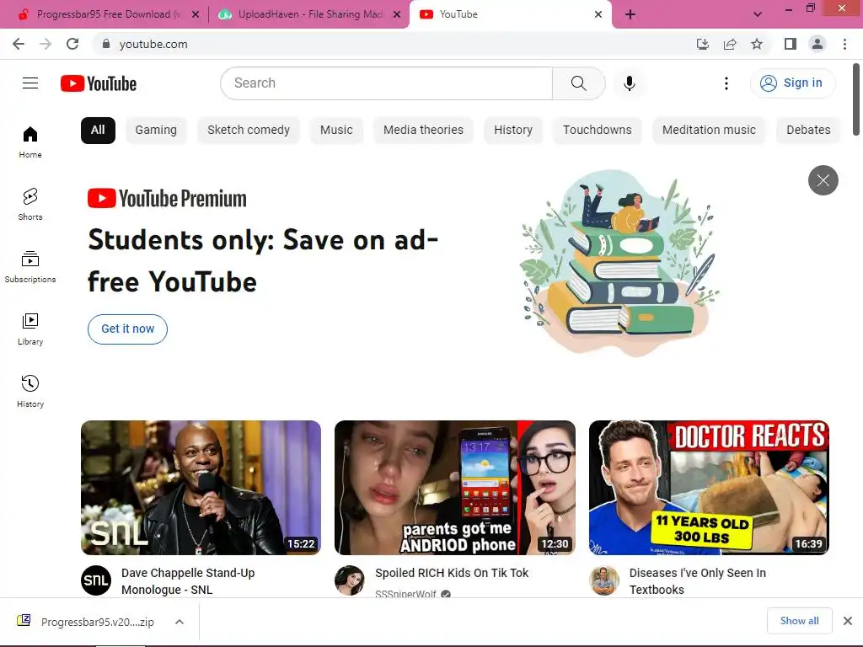Select the Touchdowns filter chip

(x=598, y=131)
